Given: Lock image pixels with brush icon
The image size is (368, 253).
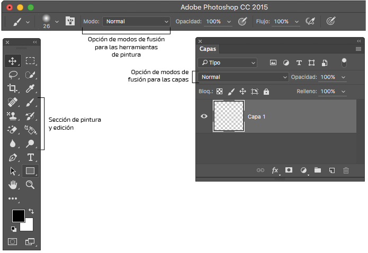Looking at the screenshot, I should [x=231, y=91].
